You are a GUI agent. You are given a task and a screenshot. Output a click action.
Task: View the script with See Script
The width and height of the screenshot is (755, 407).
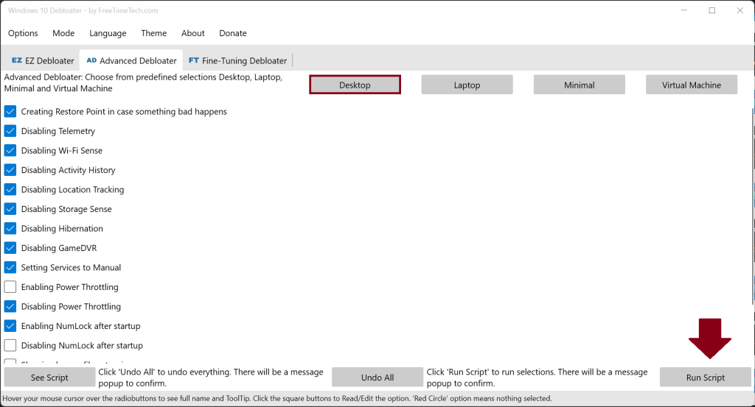coord(49,378)
